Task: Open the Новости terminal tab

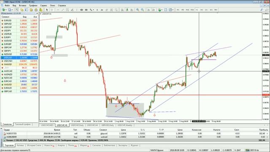Action: pyautogui.click(x=49, y=145)
